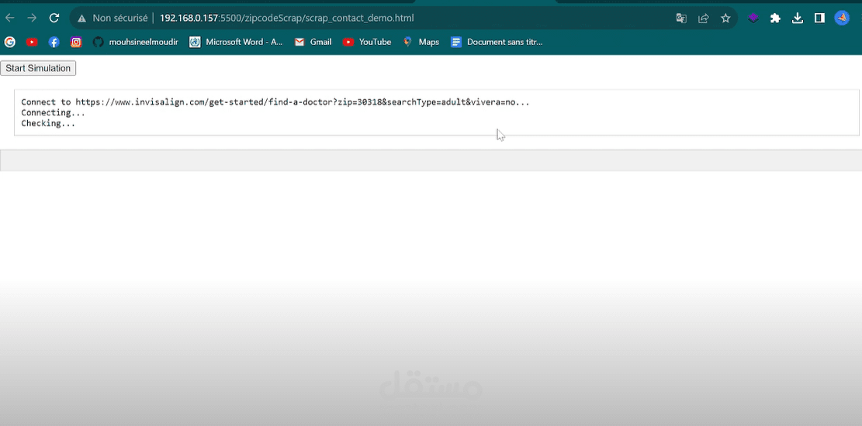The image size is (862, 426).
Task: Open the downloads icon
Action: (797, 18)
